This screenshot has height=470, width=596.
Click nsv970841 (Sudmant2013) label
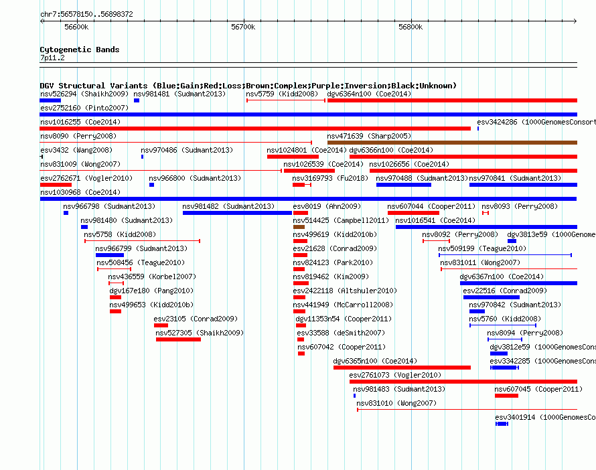(515, 178)
